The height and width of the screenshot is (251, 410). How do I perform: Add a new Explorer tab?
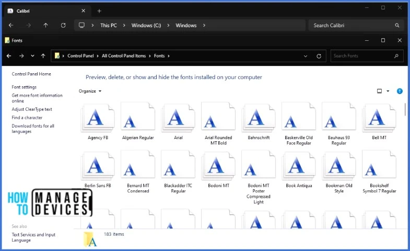(99, 11)
